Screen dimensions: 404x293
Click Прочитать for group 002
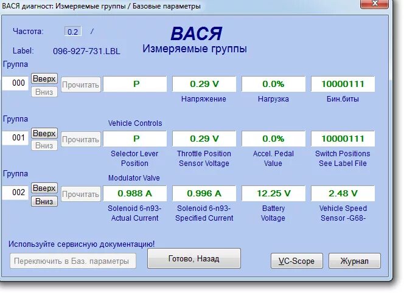81,194
